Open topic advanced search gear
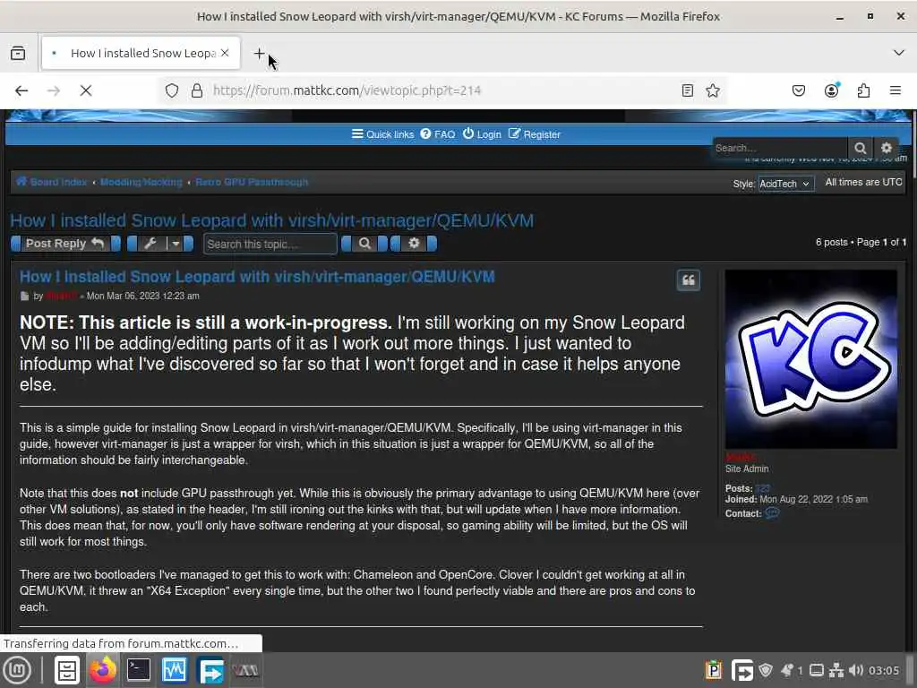This screenshot has width=917, height=688. [x=414, y=244]
